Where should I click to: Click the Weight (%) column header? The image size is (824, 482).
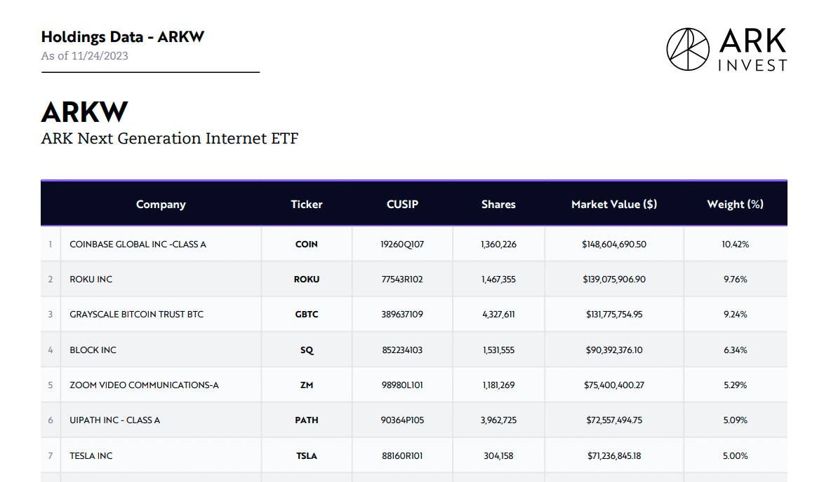click(x=735, y=204)
